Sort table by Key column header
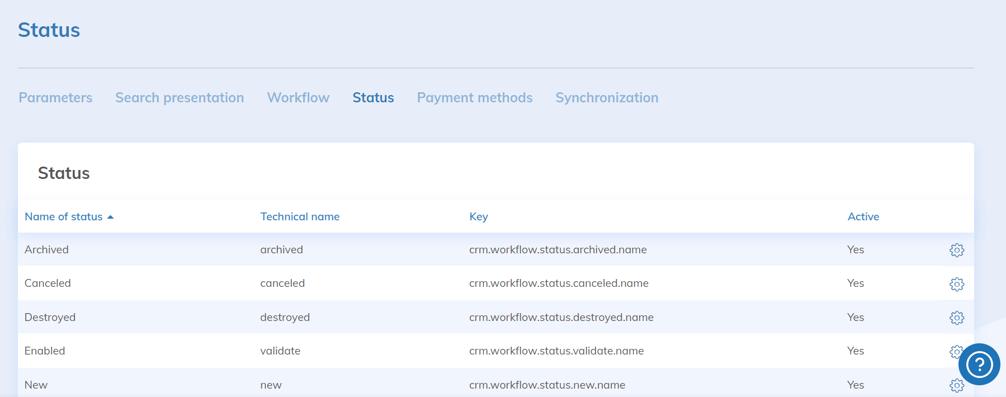1006x397 pixels. tap(478, 216)
